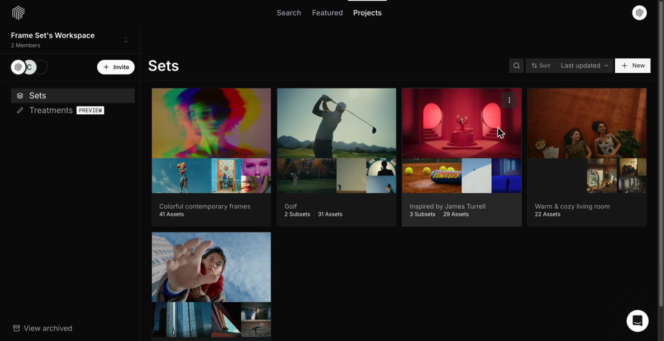
Task: Open the Colorful contemporary frames set cover
Action: (x=211, y=123)
